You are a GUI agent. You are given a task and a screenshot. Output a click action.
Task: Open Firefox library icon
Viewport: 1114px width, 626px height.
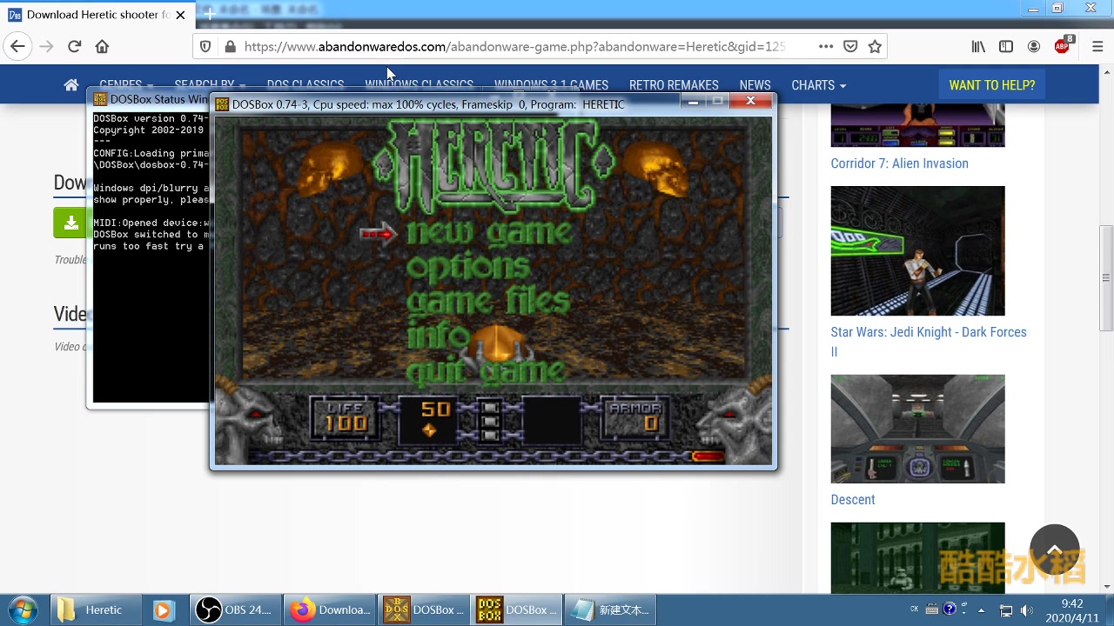click(979, 47)
